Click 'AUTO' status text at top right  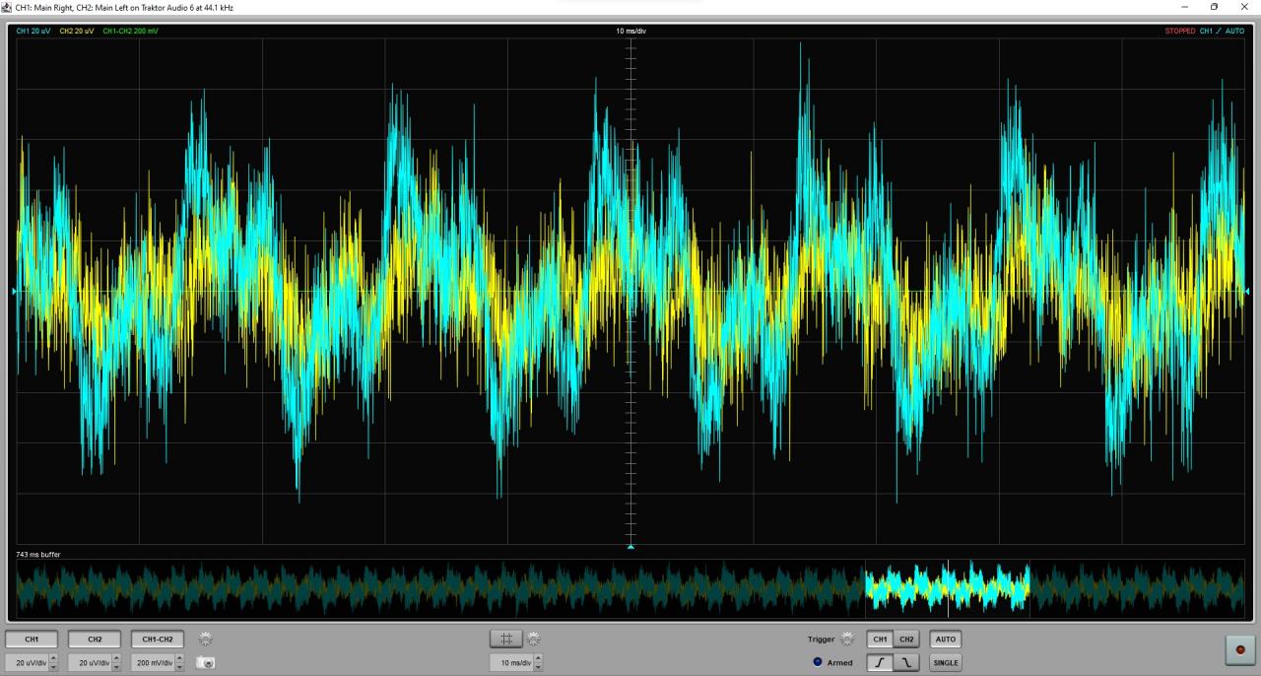1234,32
